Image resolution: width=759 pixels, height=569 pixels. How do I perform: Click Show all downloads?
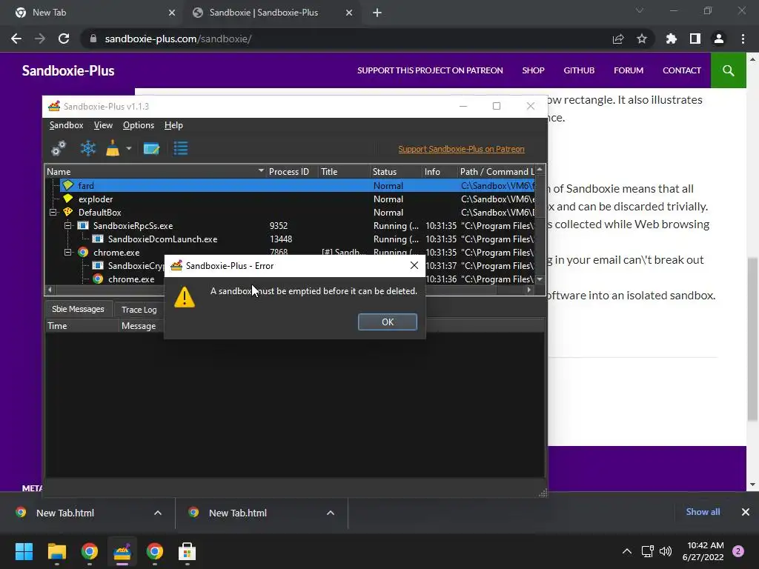(x=703, y=512)
